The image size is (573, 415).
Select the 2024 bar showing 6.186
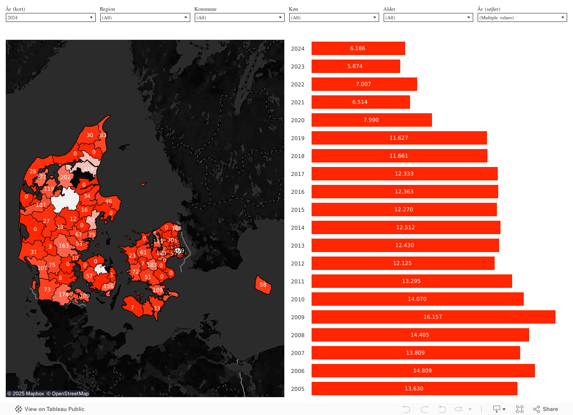pos(358,48)
